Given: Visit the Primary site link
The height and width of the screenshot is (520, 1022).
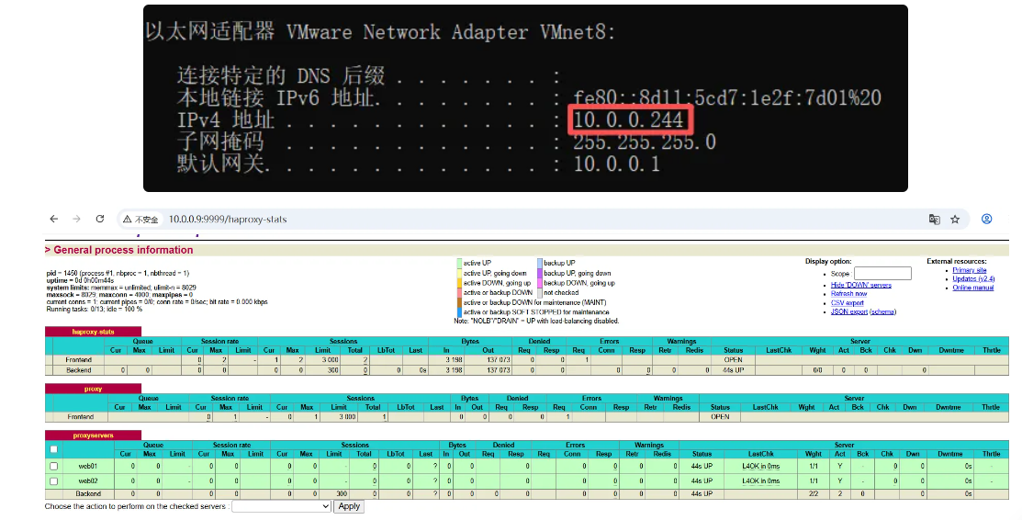Looking at the screenshot, I should tap(970, 270).
